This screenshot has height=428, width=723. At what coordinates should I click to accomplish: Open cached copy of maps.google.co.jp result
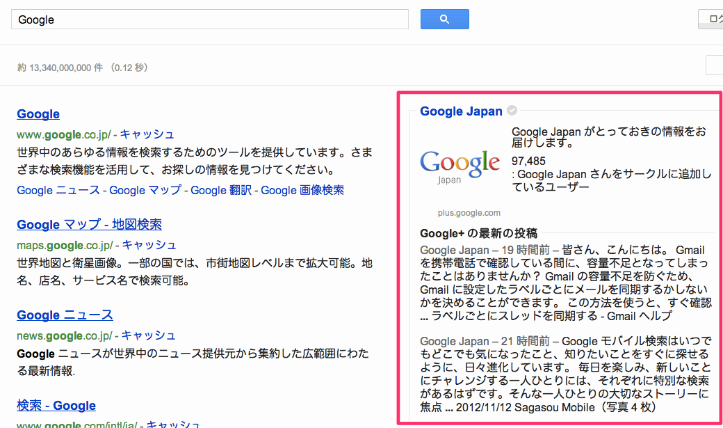[149, 245]
